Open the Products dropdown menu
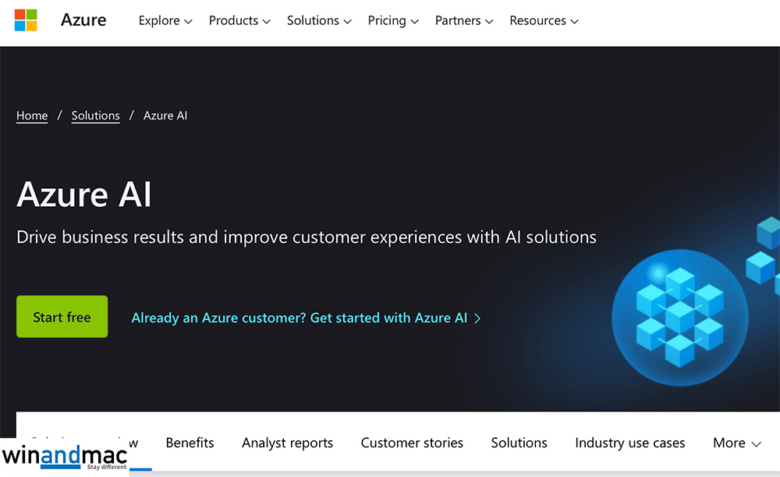Viewport: 780px width, 477px height. [239, 21]
